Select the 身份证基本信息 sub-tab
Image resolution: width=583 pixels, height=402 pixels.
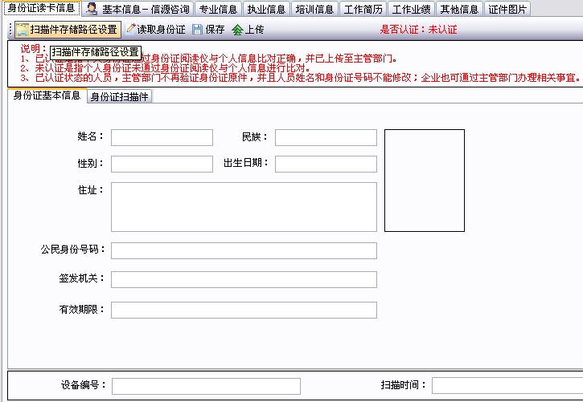[x=47, y=96]
